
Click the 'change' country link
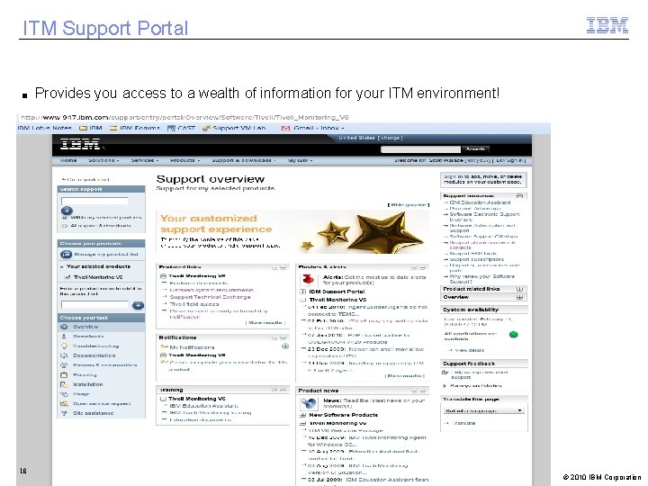coord(390,138)
